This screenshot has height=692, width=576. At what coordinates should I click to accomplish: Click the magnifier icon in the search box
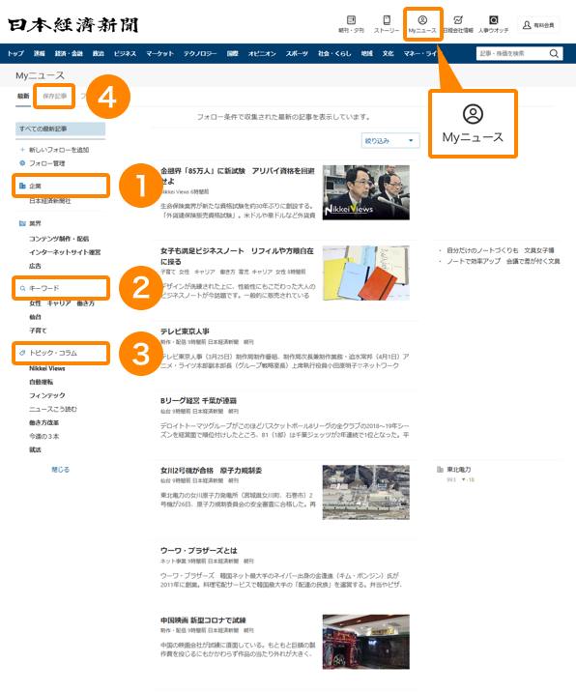(554, 53)
